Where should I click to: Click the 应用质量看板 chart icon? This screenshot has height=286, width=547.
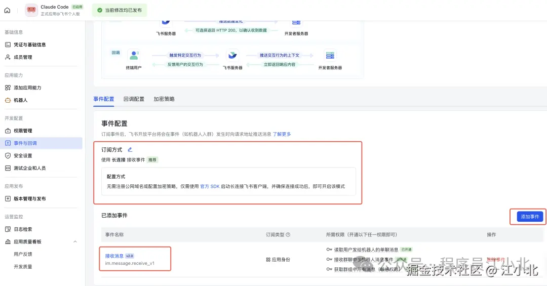[8, 241]
